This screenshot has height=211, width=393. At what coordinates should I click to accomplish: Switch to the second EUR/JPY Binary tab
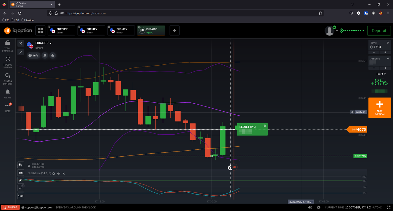[x=121, y=31]
